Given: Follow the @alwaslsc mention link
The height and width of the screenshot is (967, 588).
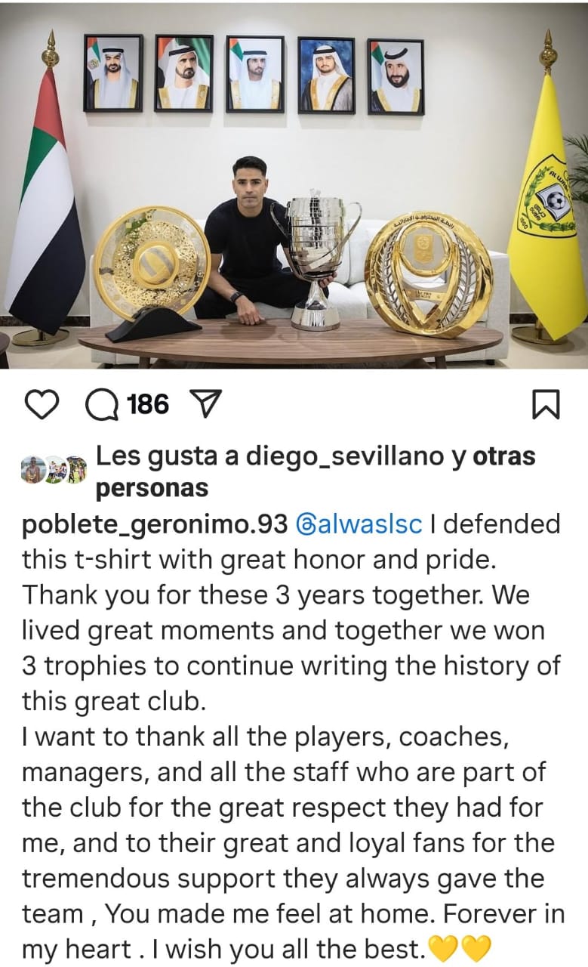Looking at the screenshot, I should (x=359, y=524).
